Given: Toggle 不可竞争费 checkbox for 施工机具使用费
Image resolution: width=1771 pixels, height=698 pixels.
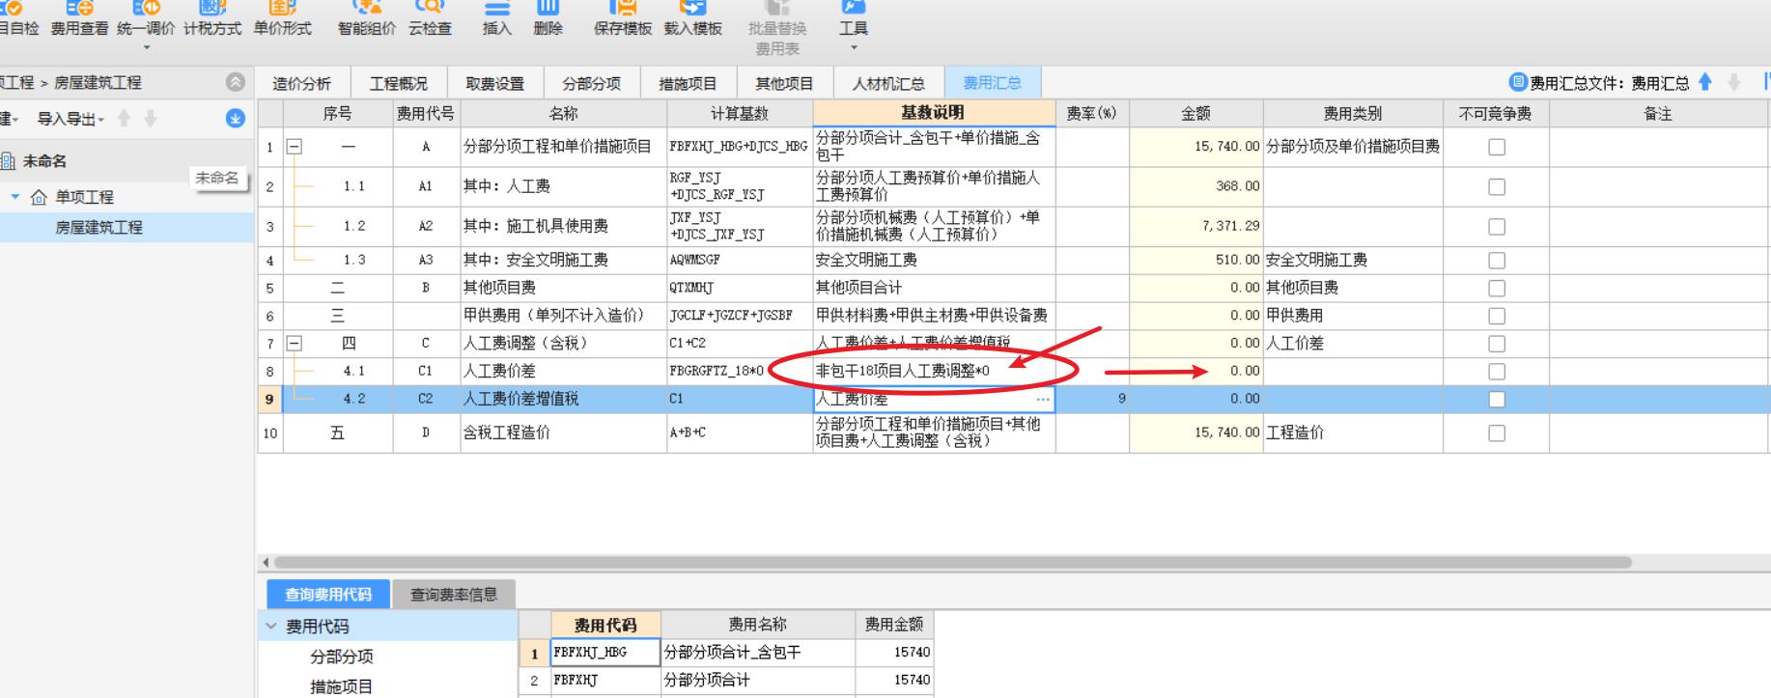Looking at the screenshot, I should (x=1497, y=226).
